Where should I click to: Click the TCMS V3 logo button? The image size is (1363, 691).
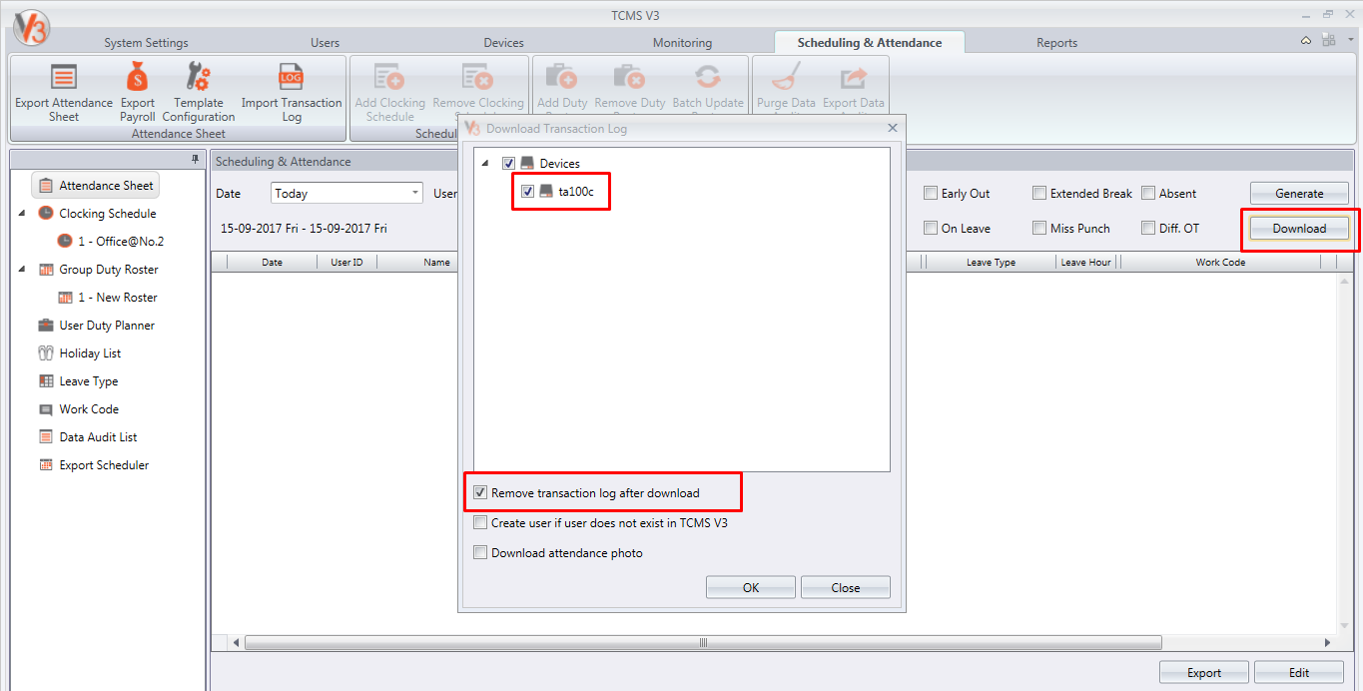coord(31,27)
